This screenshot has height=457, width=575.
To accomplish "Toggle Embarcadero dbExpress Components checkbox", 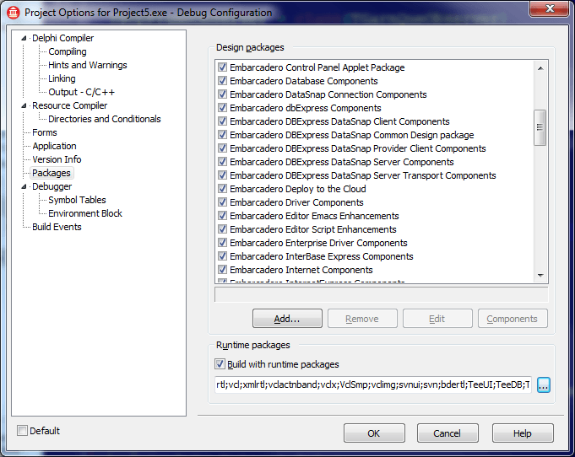I will coord(222,108).
